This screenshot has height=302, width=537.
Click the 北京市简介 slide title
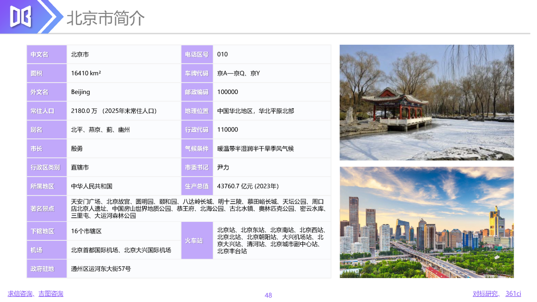105,18
